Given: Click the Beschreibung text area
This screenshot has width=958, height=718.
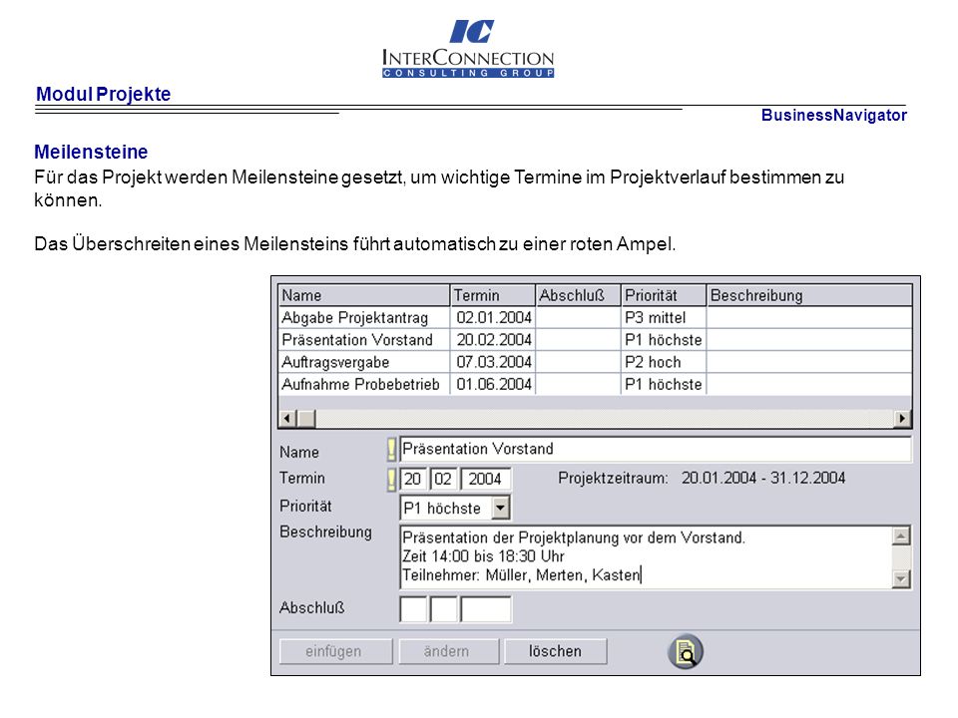Looking at the screenshot, I should click(646, 556).
